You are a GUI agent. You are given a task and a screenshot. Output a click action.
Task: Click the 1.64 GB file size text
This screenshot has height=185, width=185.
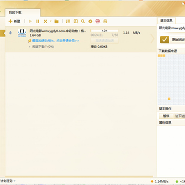(x=35, y=35)
